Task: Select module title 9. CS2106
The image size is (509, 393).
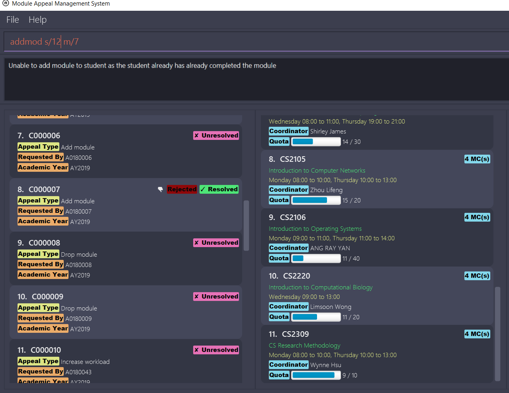Action: [x=287, y=217]
